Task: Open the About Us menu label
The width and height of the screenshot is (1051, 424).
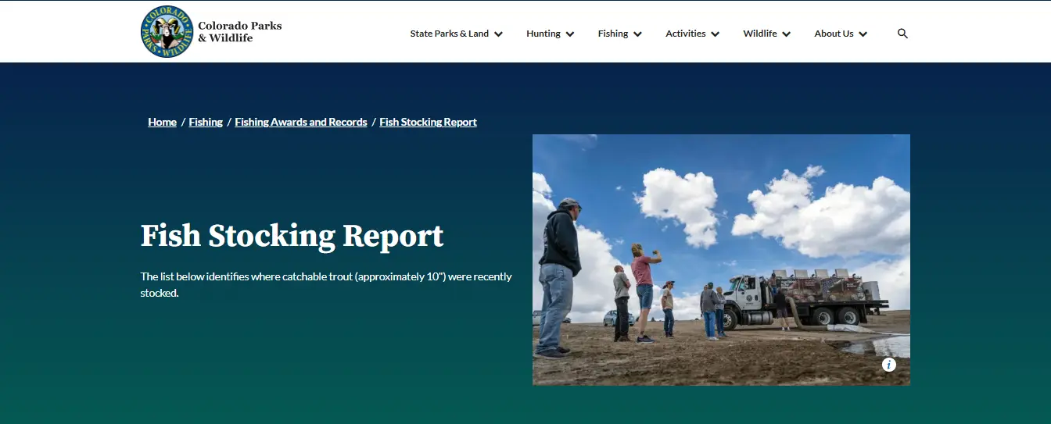Action: [834, 34]
